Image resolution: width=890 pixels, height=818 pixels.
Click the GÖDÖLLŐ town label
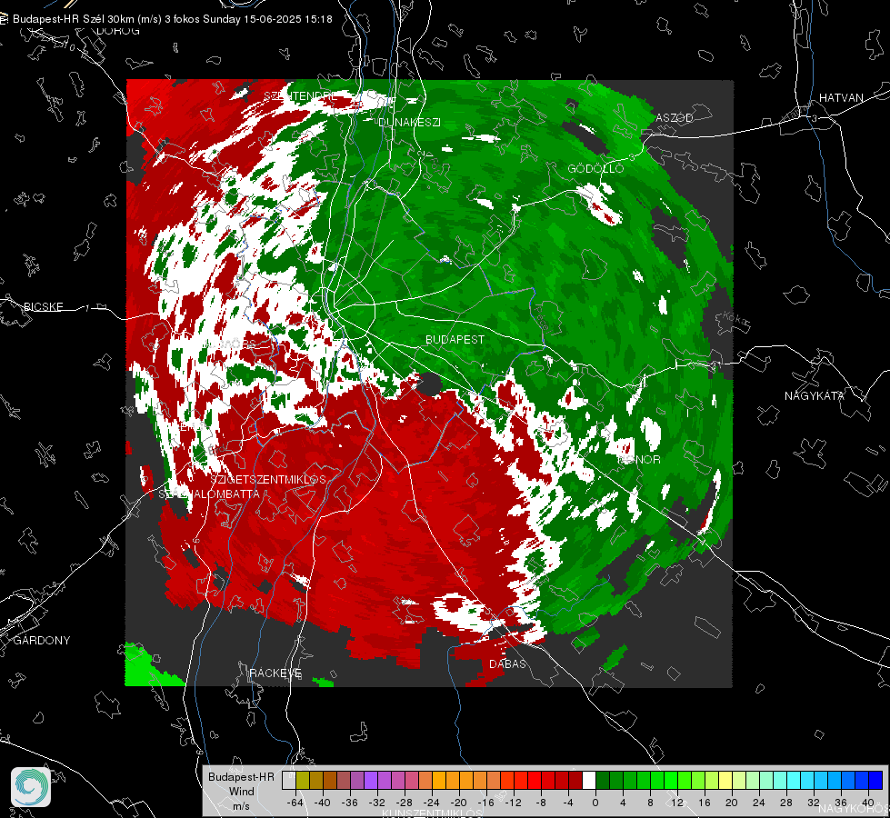click(595, 168)
